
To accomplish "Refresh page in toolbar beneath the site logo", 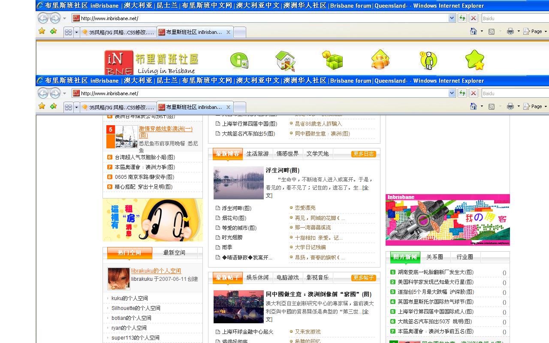I will [x=462, y=93].
